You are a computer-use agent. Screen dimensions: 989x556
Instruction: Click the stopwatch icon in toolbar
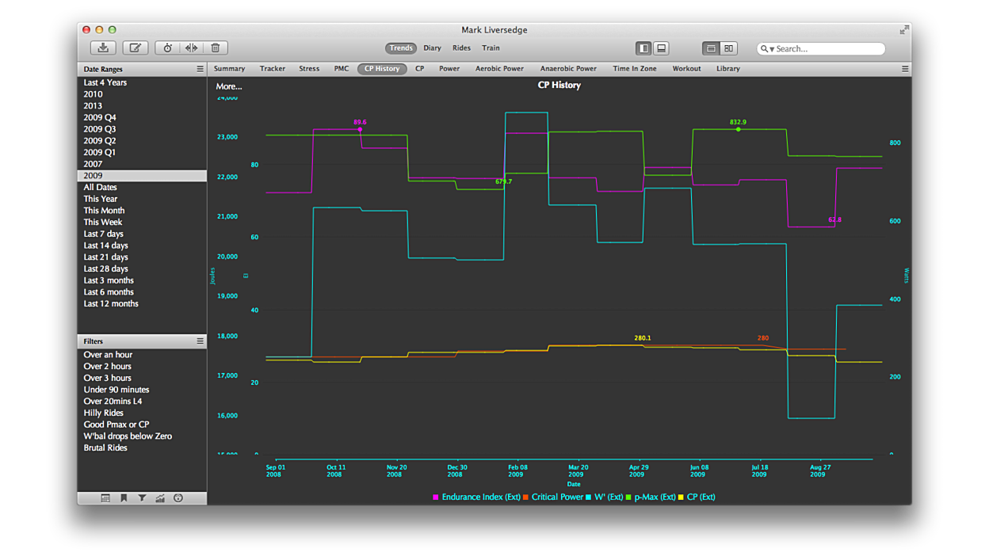tap(168, 48)
